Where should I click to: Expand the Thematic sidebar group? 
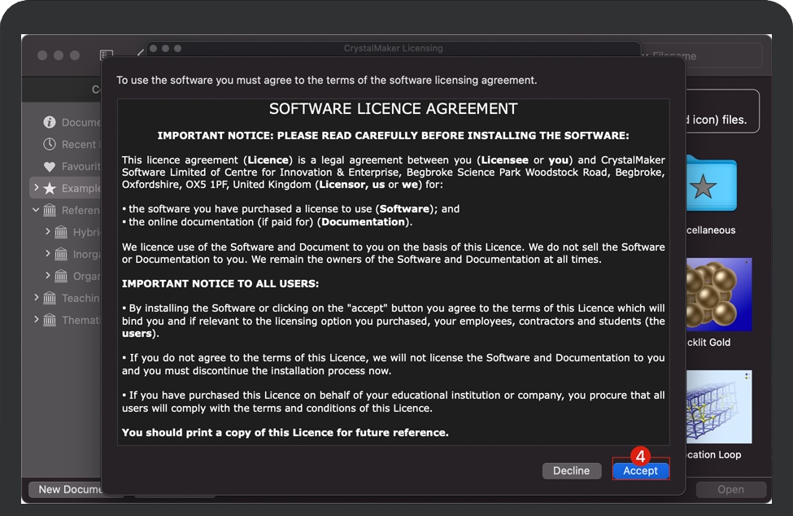(x=36, y=319)
